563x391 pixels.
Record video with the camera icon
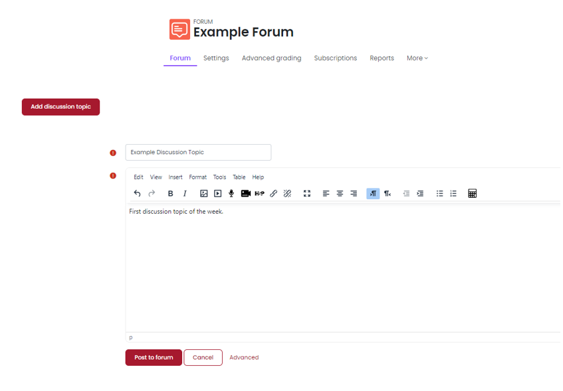click(x=245, y=193)
